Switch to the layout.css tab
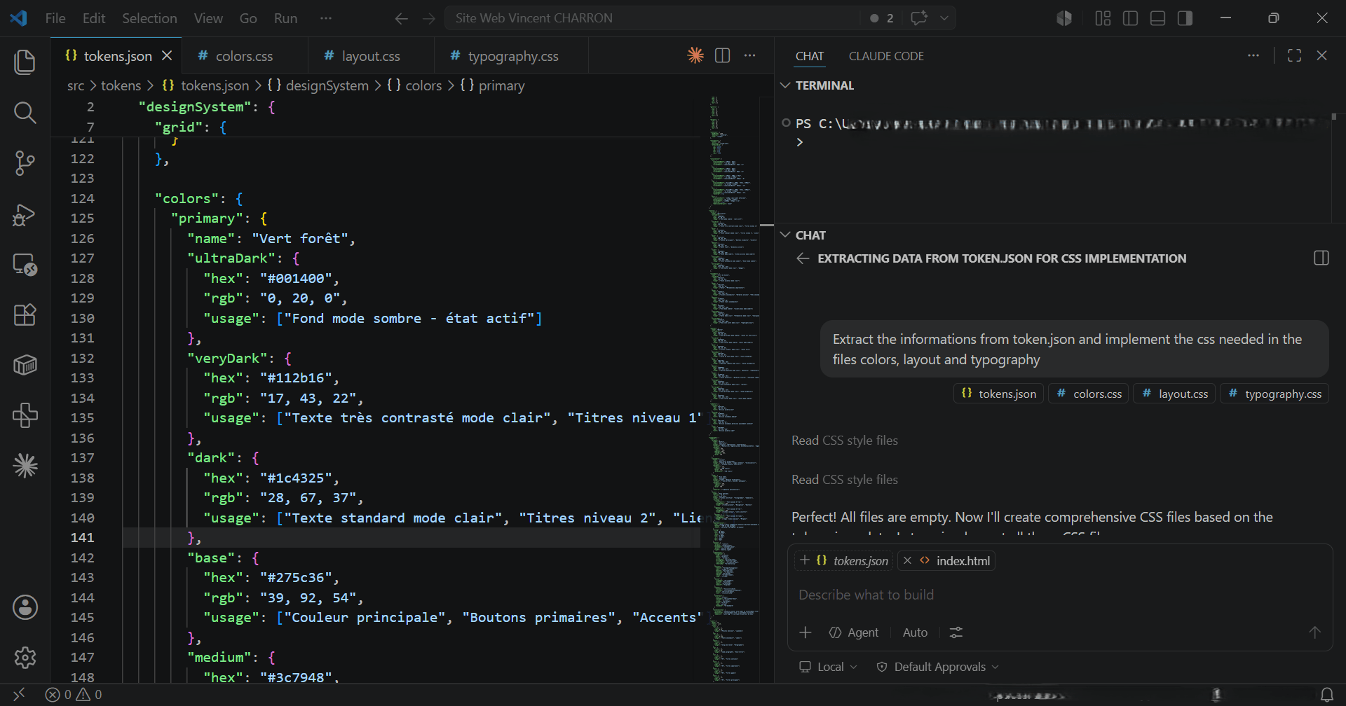 371,56
